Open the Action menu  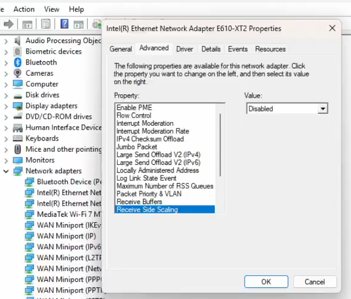point(24,9)
